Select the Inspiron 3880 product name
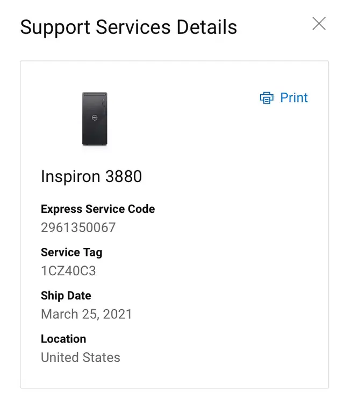 tap(91, 176)
